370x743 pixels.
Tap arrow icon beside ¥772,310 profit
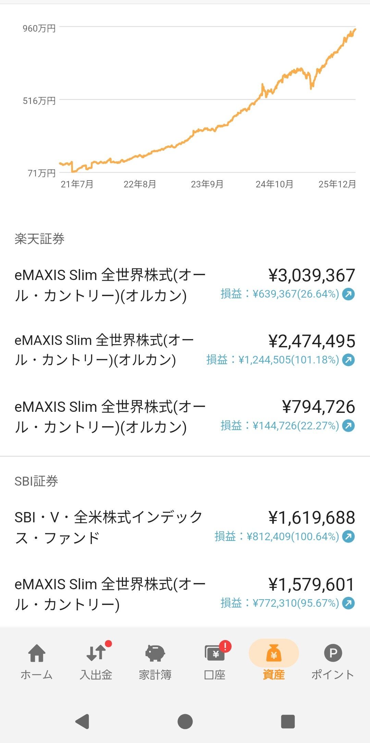click(x=348, y=603)
